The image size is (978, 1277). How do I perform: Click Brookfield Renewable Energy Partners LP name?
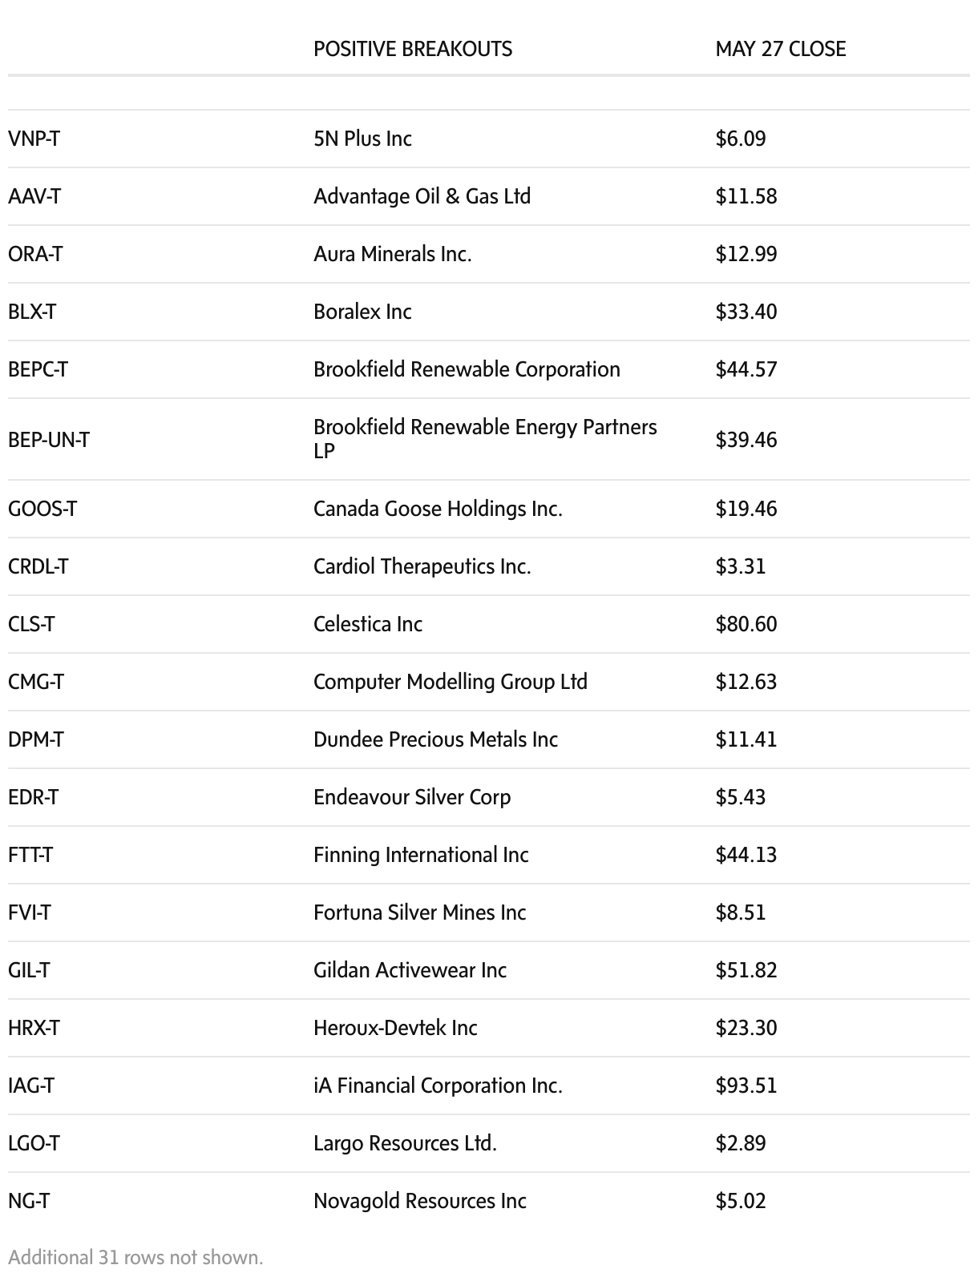484,438
